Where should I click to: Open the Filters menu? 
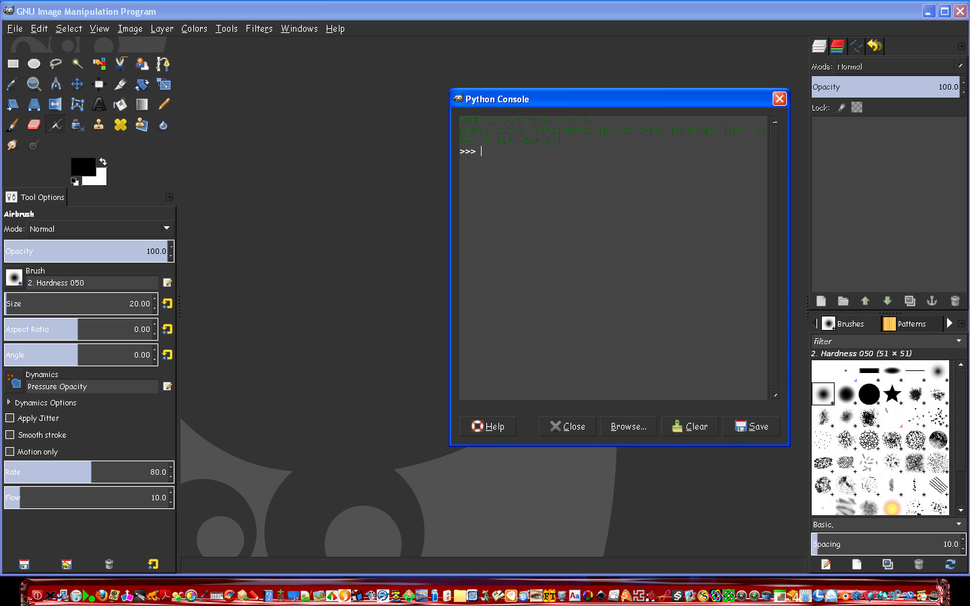point(259,28)
